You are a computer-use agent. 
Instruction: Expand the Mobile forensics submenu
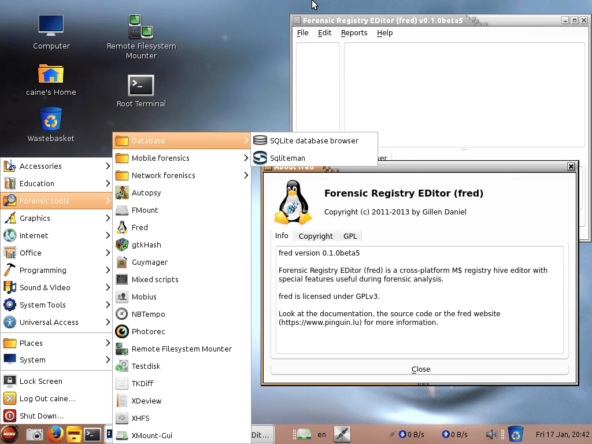(182, 158)
